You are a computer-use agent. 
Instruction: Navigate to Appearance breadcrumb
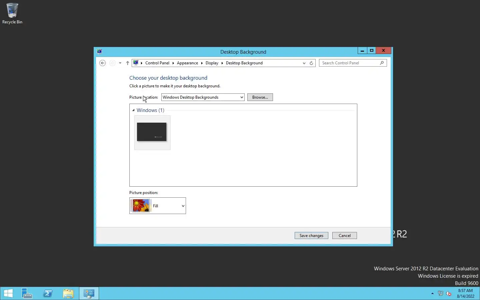(187, 63)
